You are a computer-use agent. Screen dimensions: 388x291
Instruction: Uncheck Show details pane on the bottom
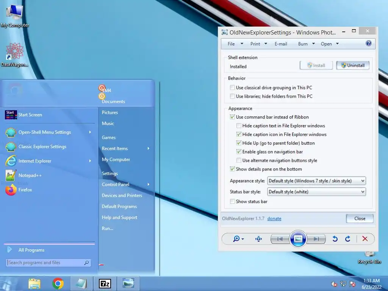(232, 169)
